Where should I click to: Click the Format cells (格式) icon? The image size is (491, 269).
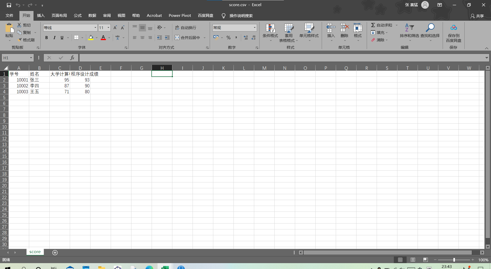358,28
